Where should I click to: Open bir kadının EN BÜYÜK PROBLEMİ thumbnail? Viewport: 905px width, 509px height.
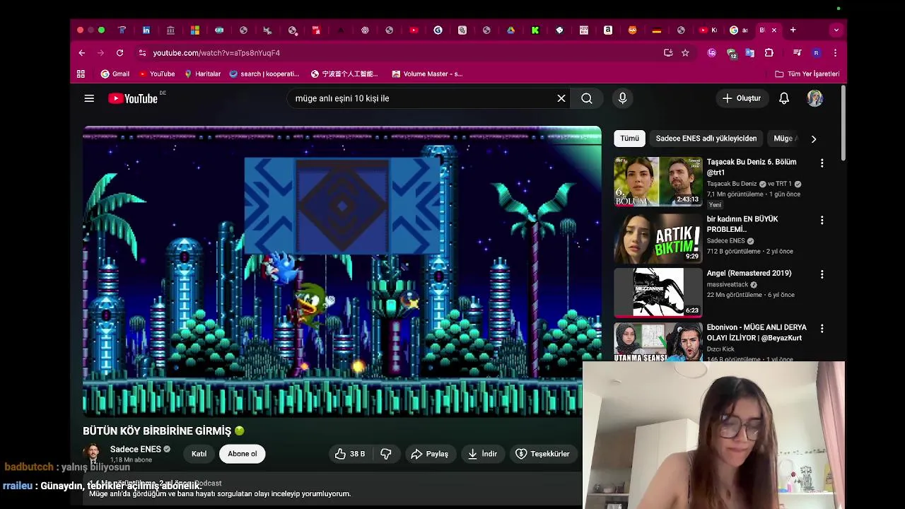coord(658,238)
